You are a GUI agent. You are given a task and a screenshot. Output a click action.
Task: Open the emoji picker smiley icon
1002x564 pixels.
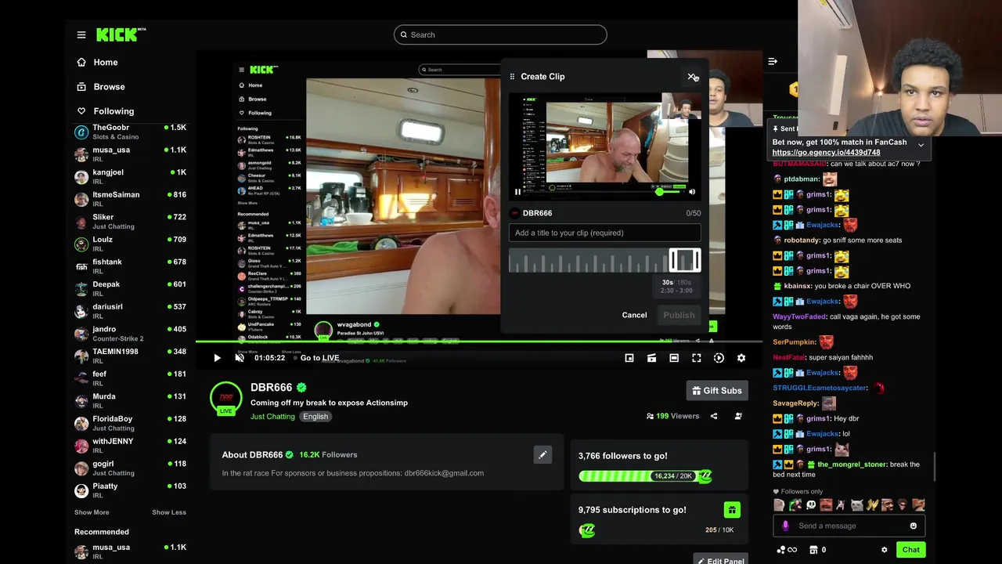click(913, 526)
